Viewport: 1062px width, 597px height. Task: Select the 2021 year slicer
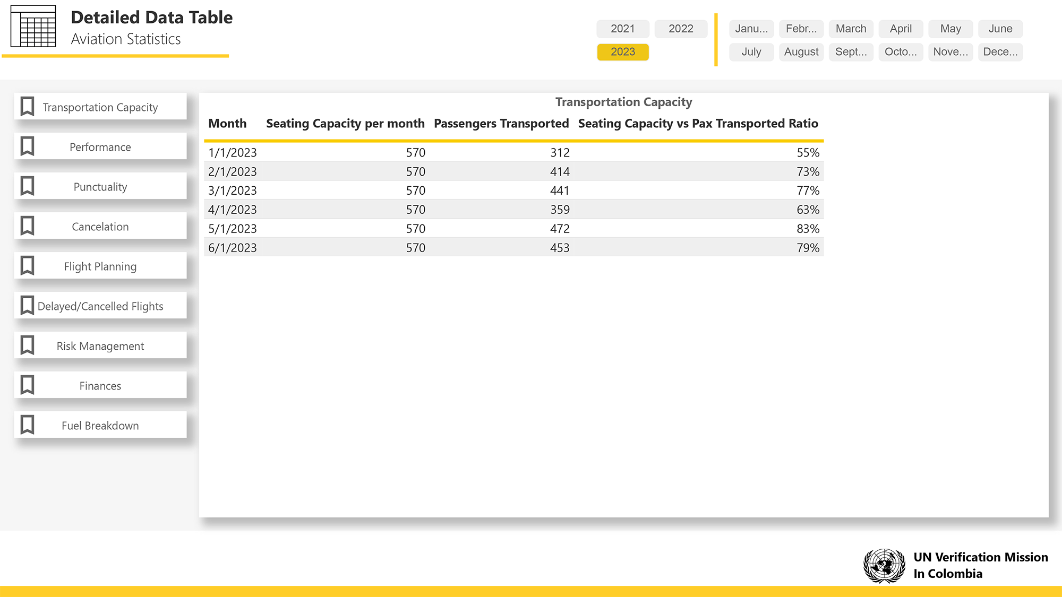pos(623,29)
